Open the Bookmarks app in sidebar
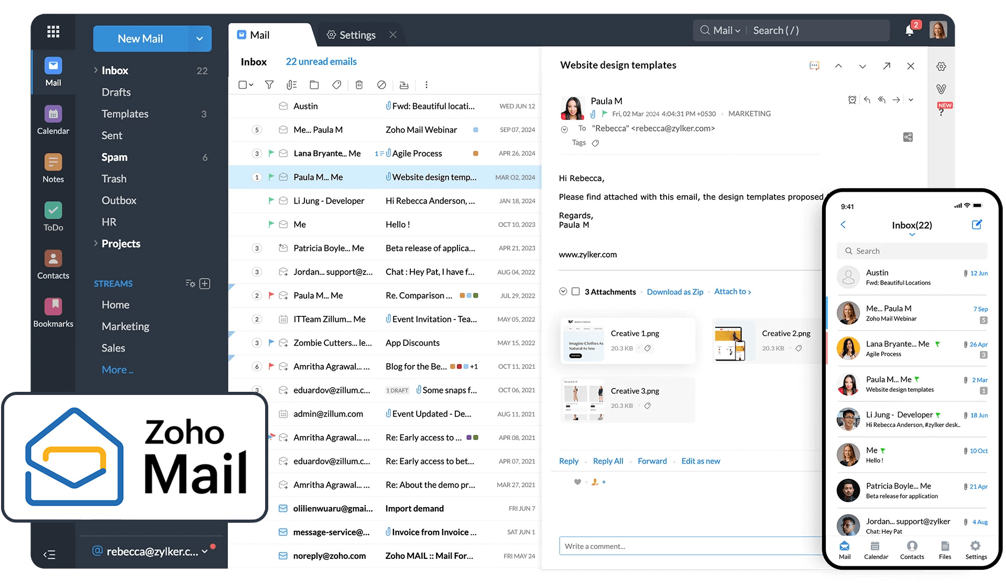1006x583 pixels. (53, 313)
